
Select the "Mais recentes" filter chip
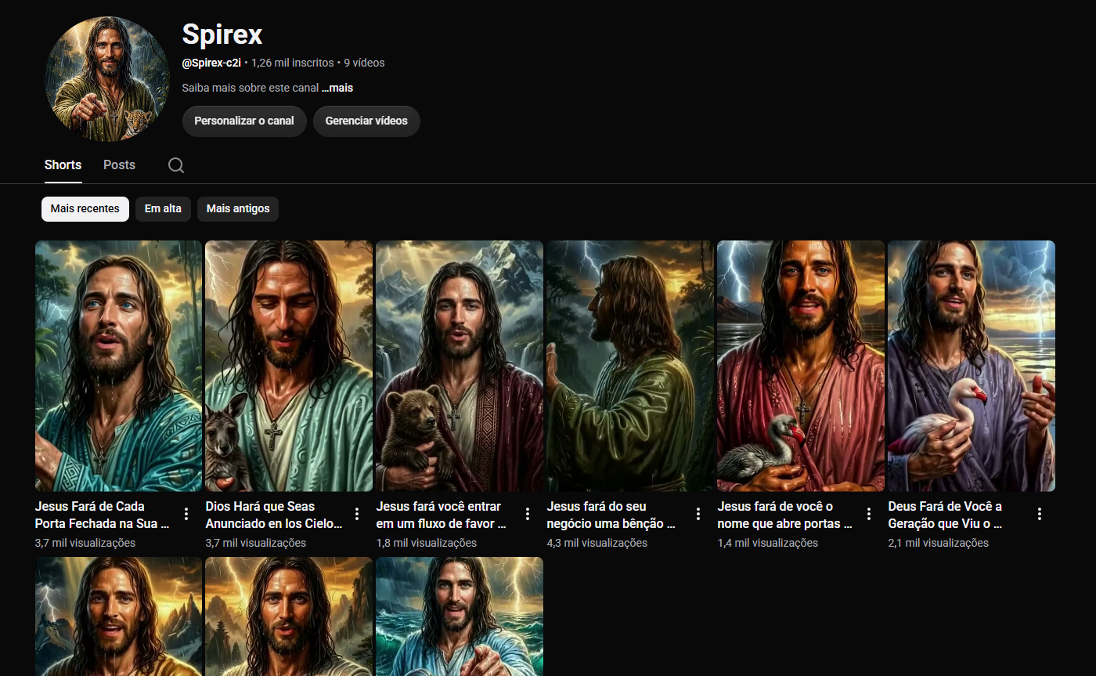pyautogui.click(x=85, y=209)
